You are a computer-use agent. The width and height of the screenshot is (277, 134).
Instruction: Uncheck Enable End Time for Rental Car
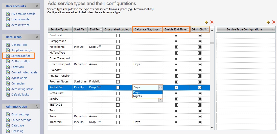[x=176, y=87]
